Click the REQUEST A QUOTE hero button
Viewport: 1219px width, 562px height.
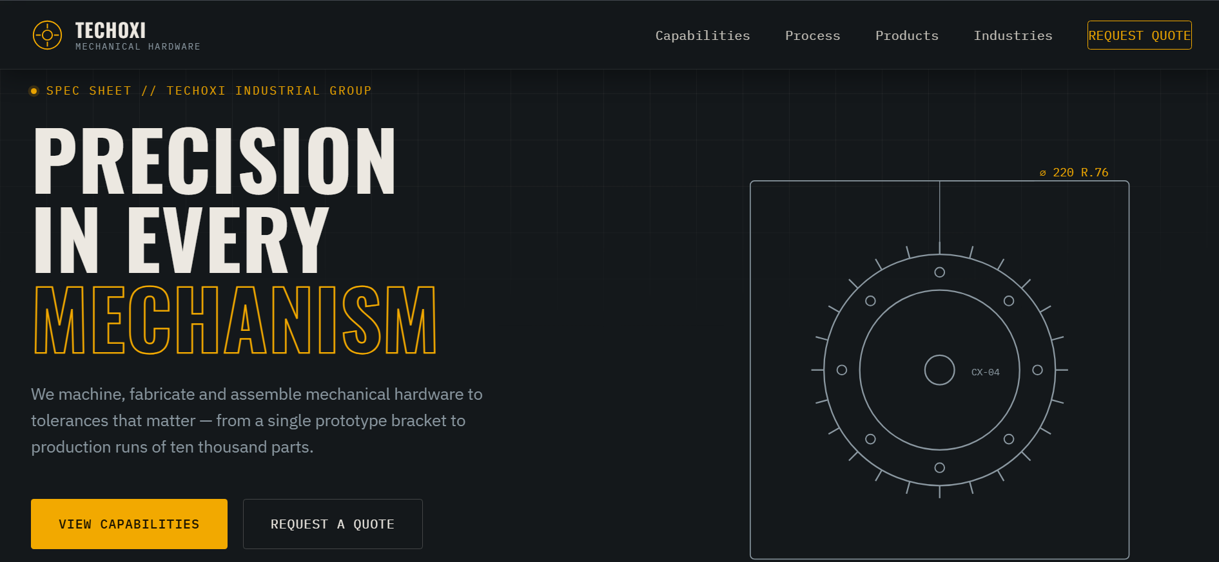(333, 524)
